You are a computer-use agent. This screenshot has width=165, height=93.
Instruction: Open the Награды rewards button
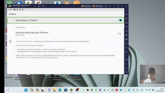pyautogui.click(x=86, y=6)
